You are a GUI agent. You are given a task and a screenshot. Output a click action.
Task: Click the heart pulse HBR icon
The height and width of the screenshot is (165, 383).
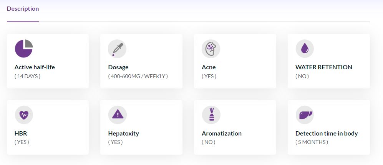[24, 115]
